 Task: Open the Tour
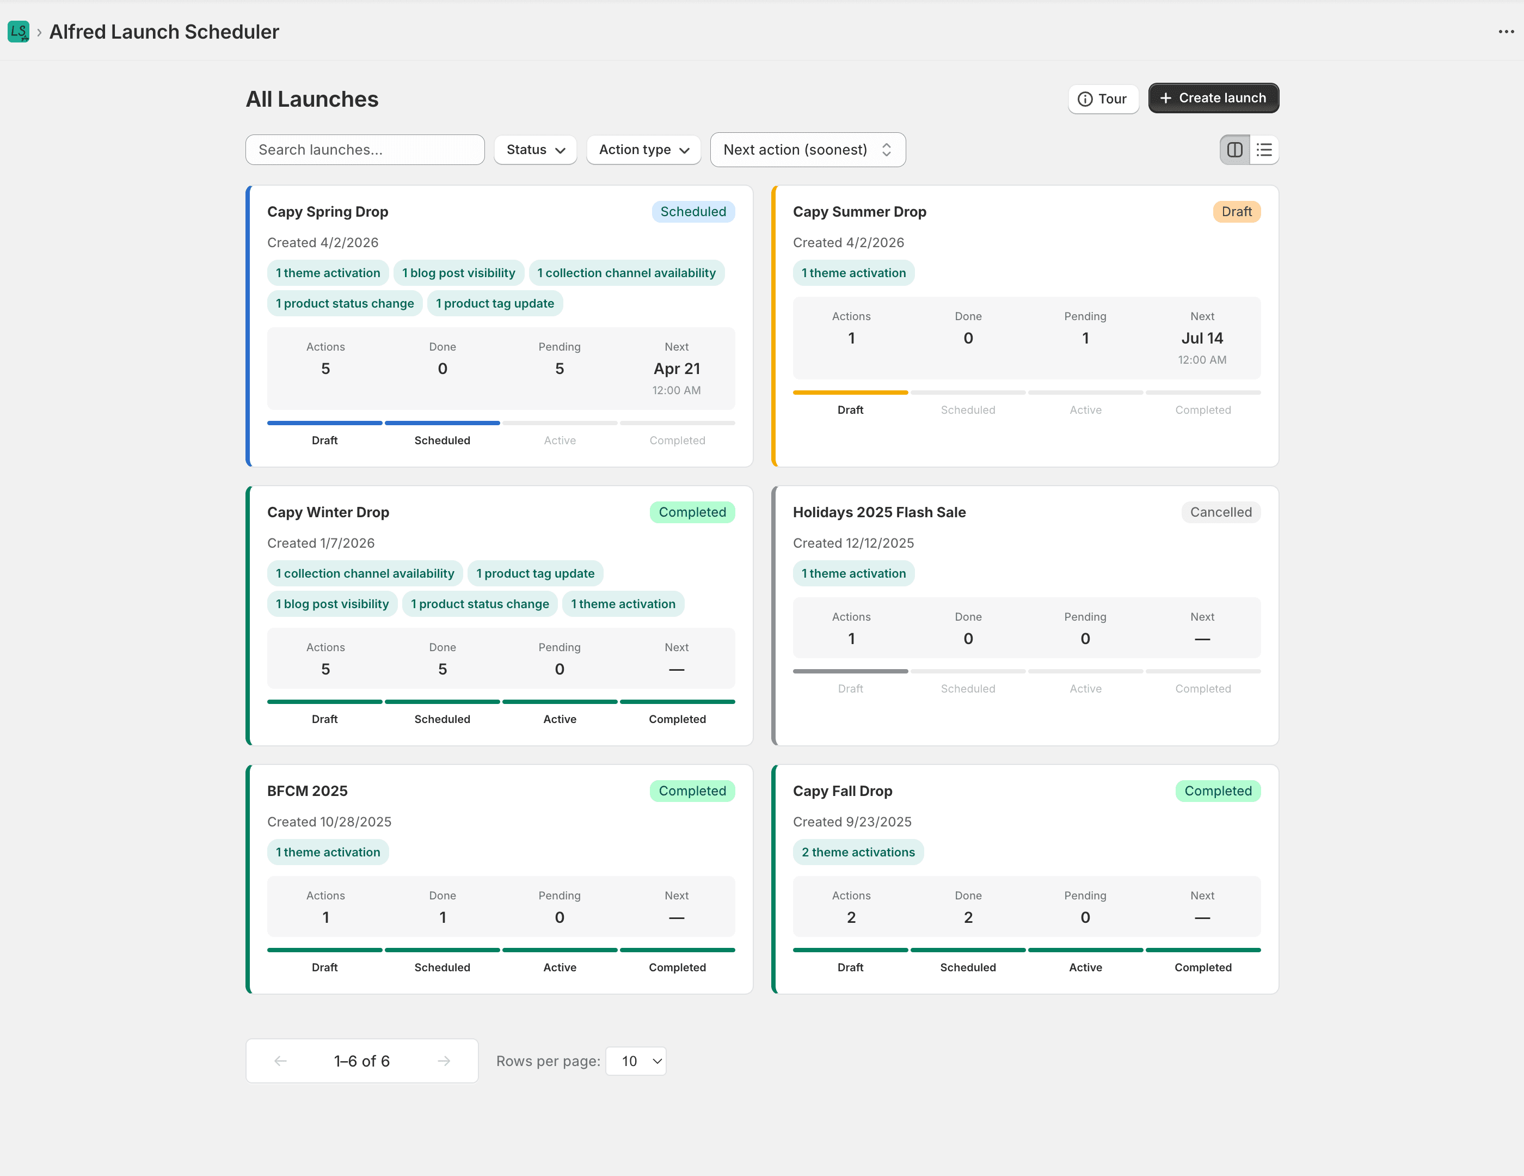1103,99
